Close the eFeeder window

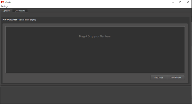188,2
